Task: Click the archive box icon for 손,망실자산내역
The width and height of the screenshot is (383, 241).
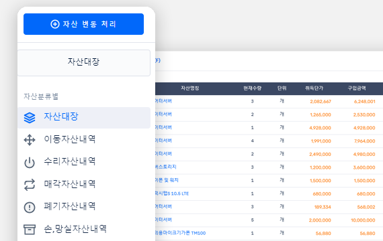Action: click(x=30, y=230)
